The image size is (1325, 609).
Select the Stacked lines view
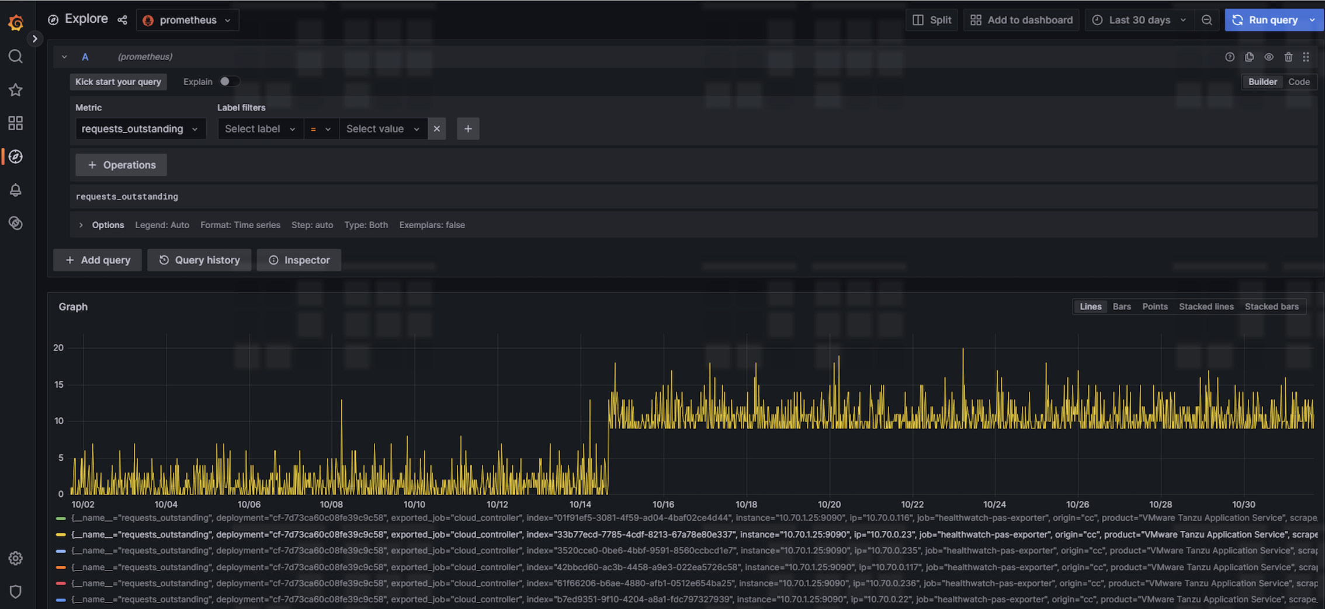click(1206, 306)
